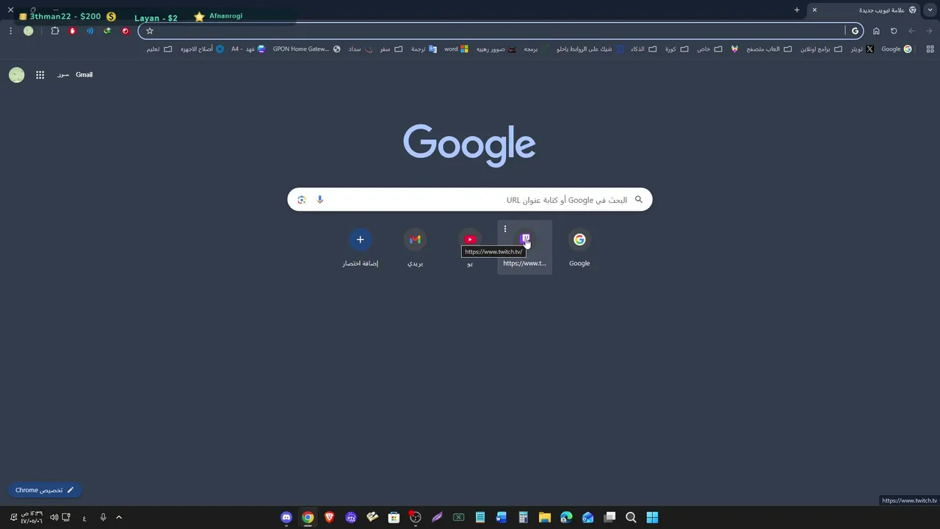Click the Customize Chrome button
Image resolution: width=940 pixels, height=529 pixels.
(45, 490)
